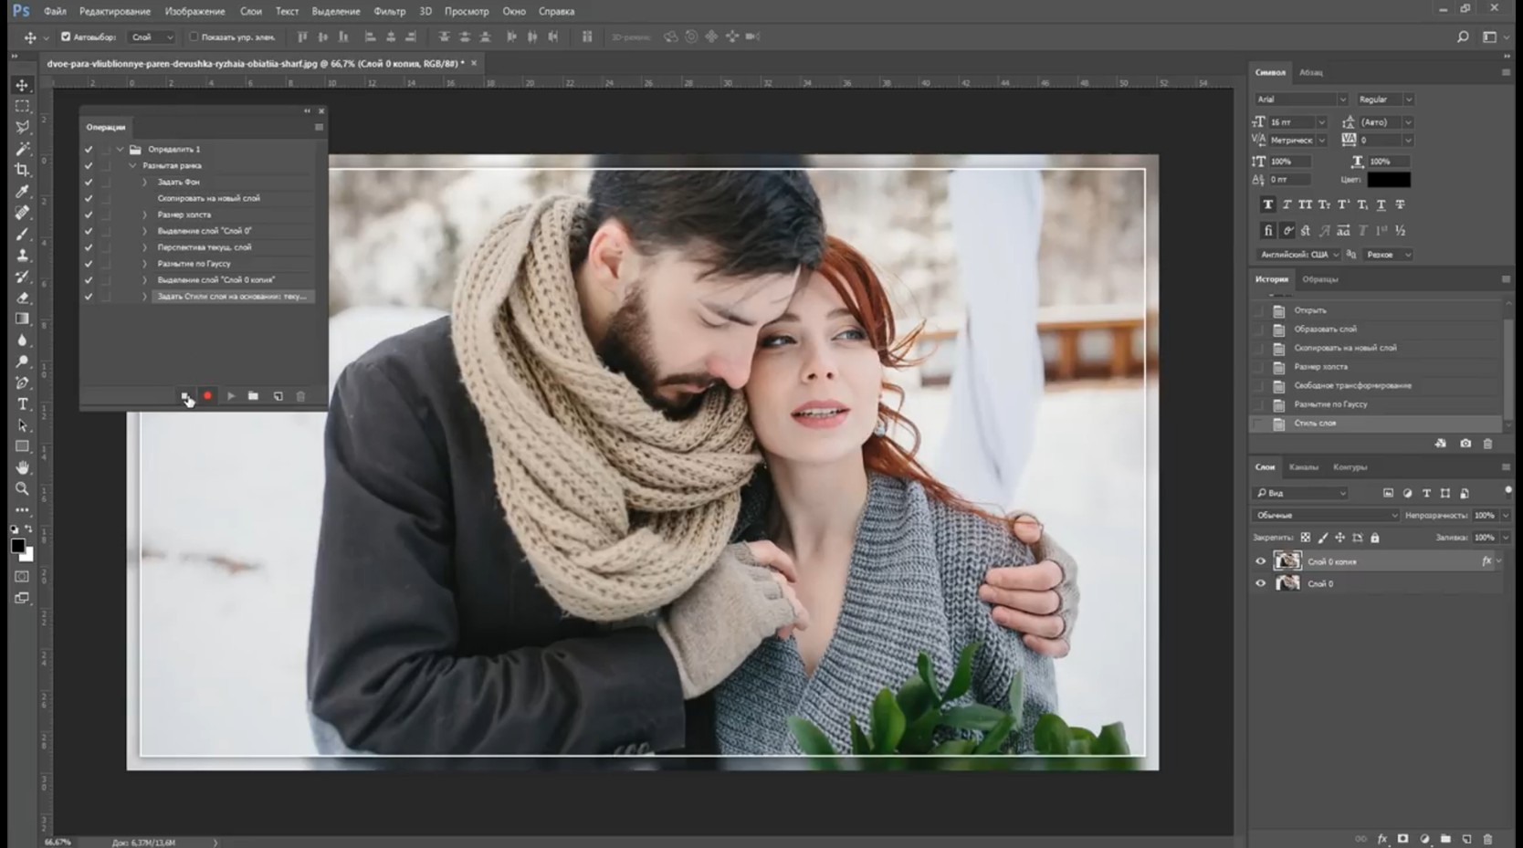Open the Файл menu

(x=55, y=11)
